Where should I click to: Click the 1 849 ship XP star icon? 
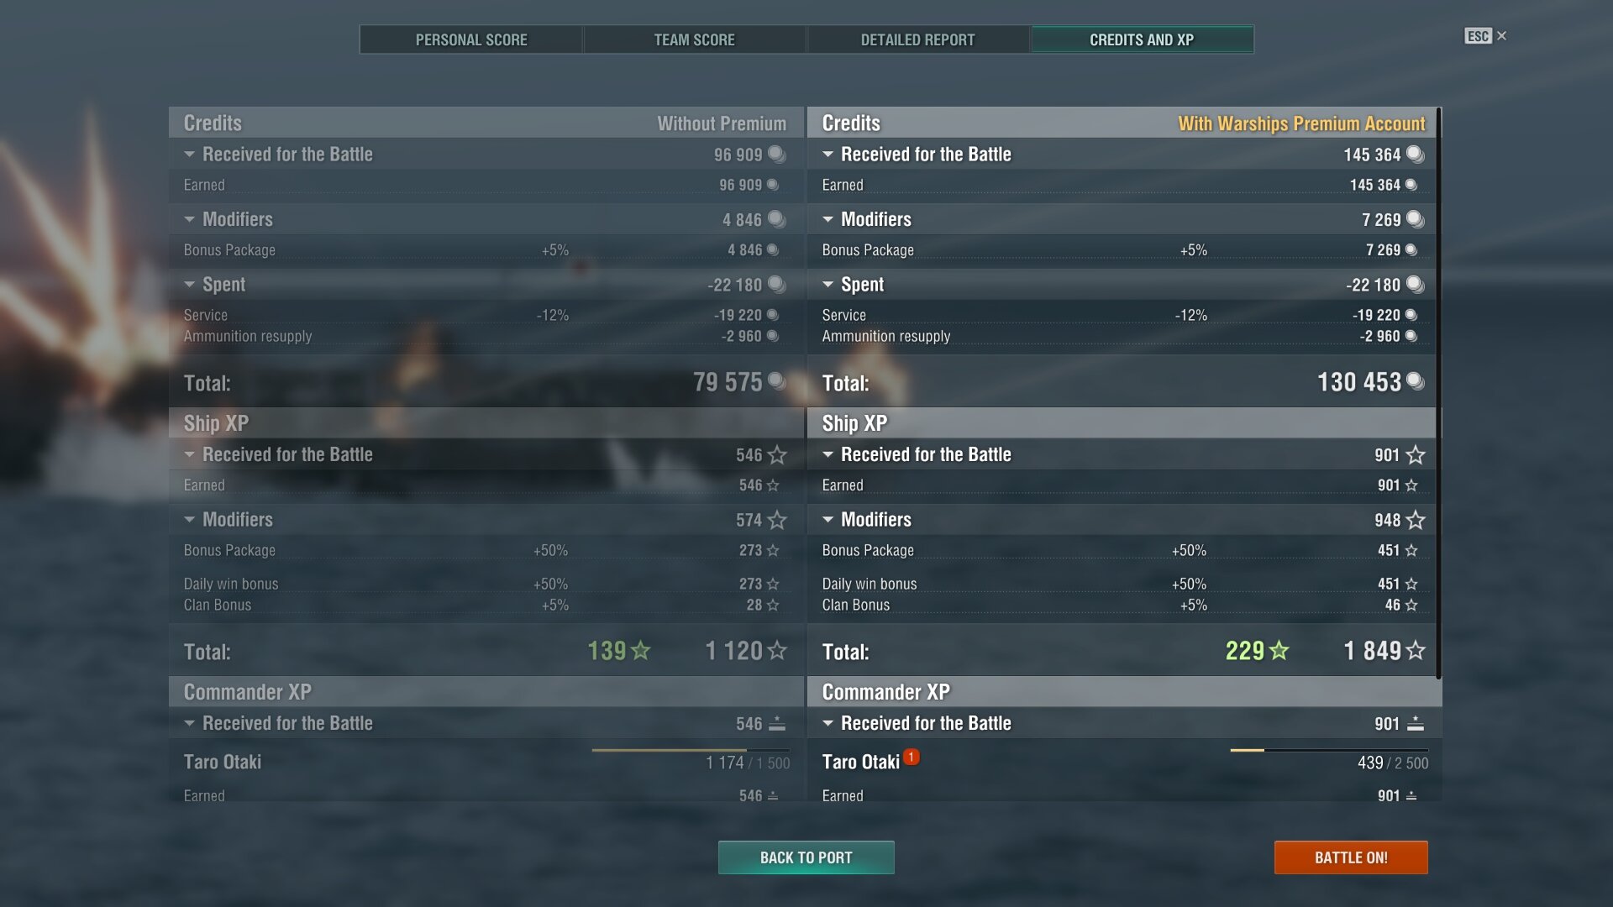coord(1416,651)
